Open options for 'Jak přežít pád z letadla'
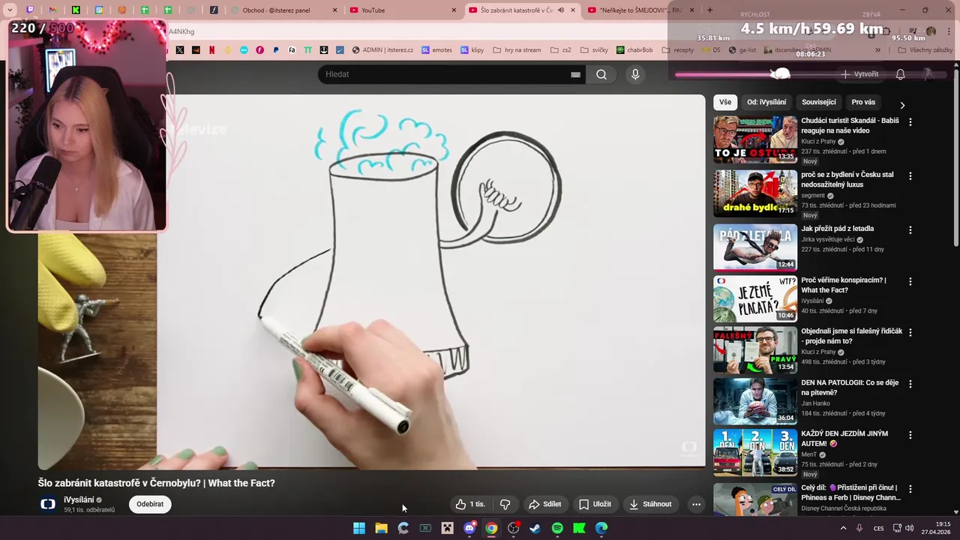The height and width of the screenshot is (540, 960). [910, 230]
